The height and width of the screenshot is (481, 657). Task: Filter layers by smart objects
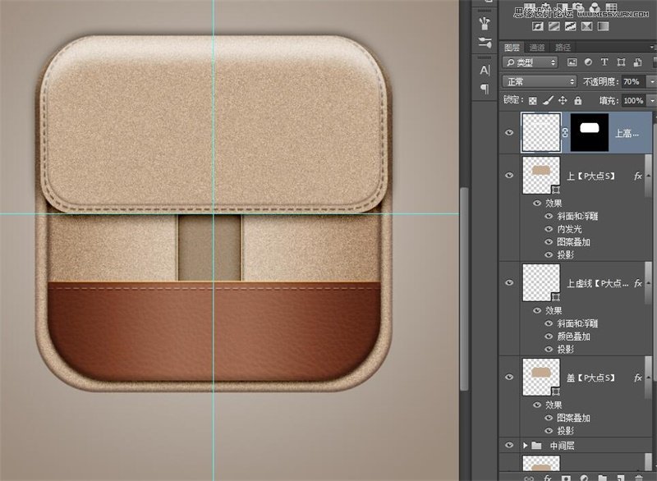(x=637, y=62)
